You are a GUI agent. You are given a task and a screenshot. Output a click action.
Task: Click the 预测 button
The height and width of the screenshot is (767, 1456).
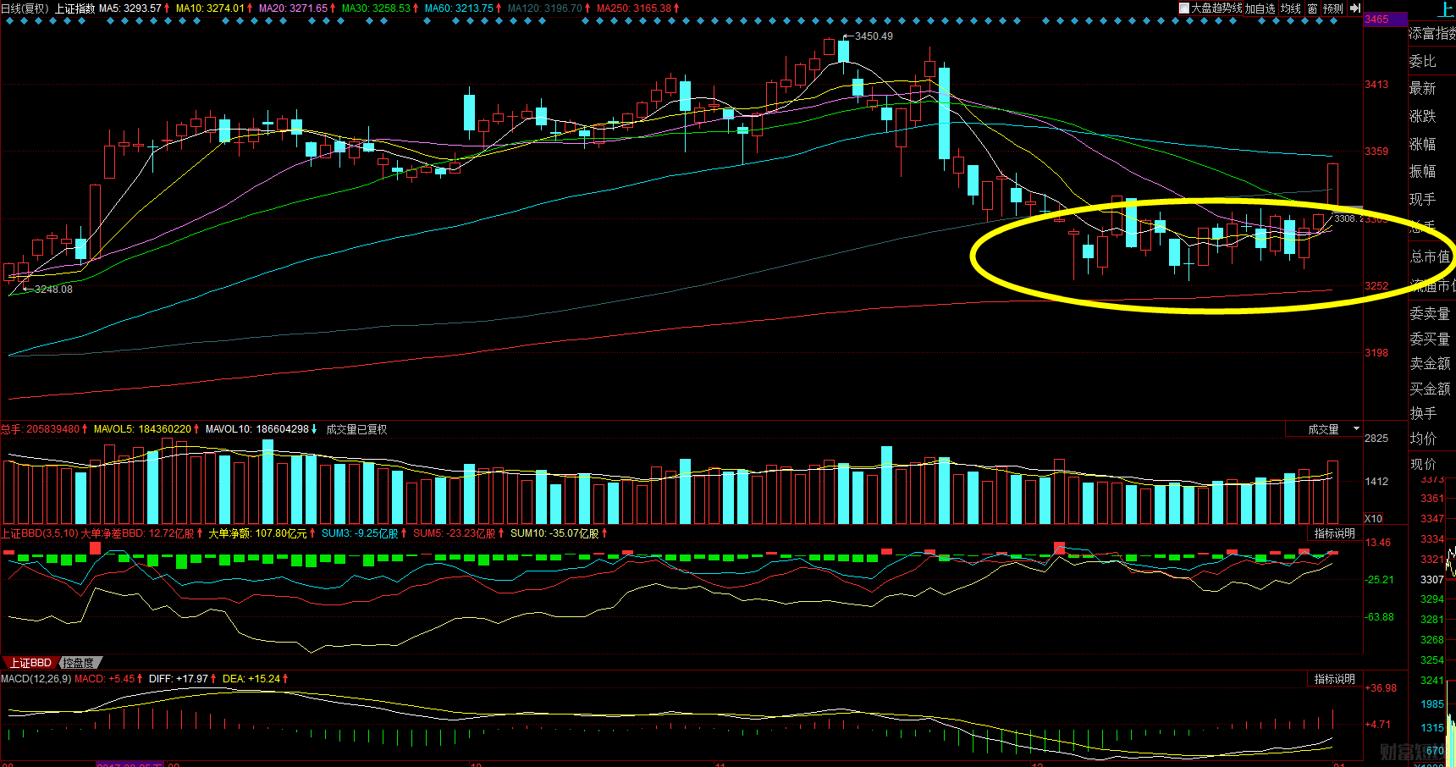click(1333, 8)
